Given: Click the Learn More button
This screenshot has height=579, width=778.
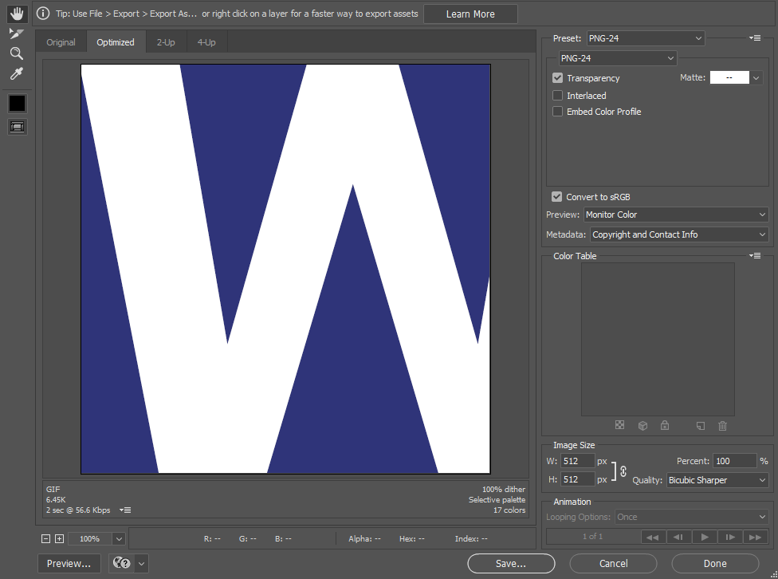Looking at the screenshot, I should (x=470, y=14).
